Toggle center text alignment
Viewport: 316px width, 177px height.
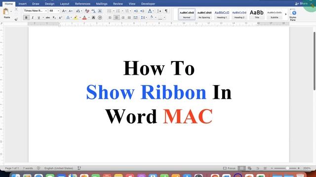pyautogui.click(x=117, y=18)
